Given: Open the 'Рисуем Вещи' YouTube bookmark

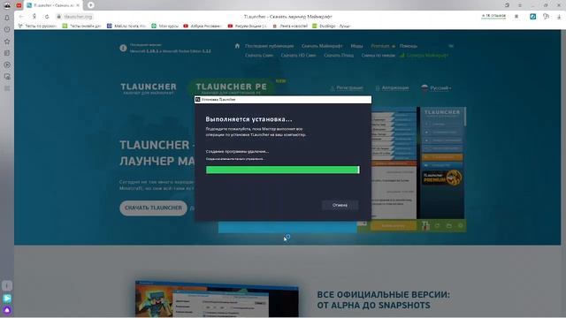Looking at the screenshot, I should [248, 26].
